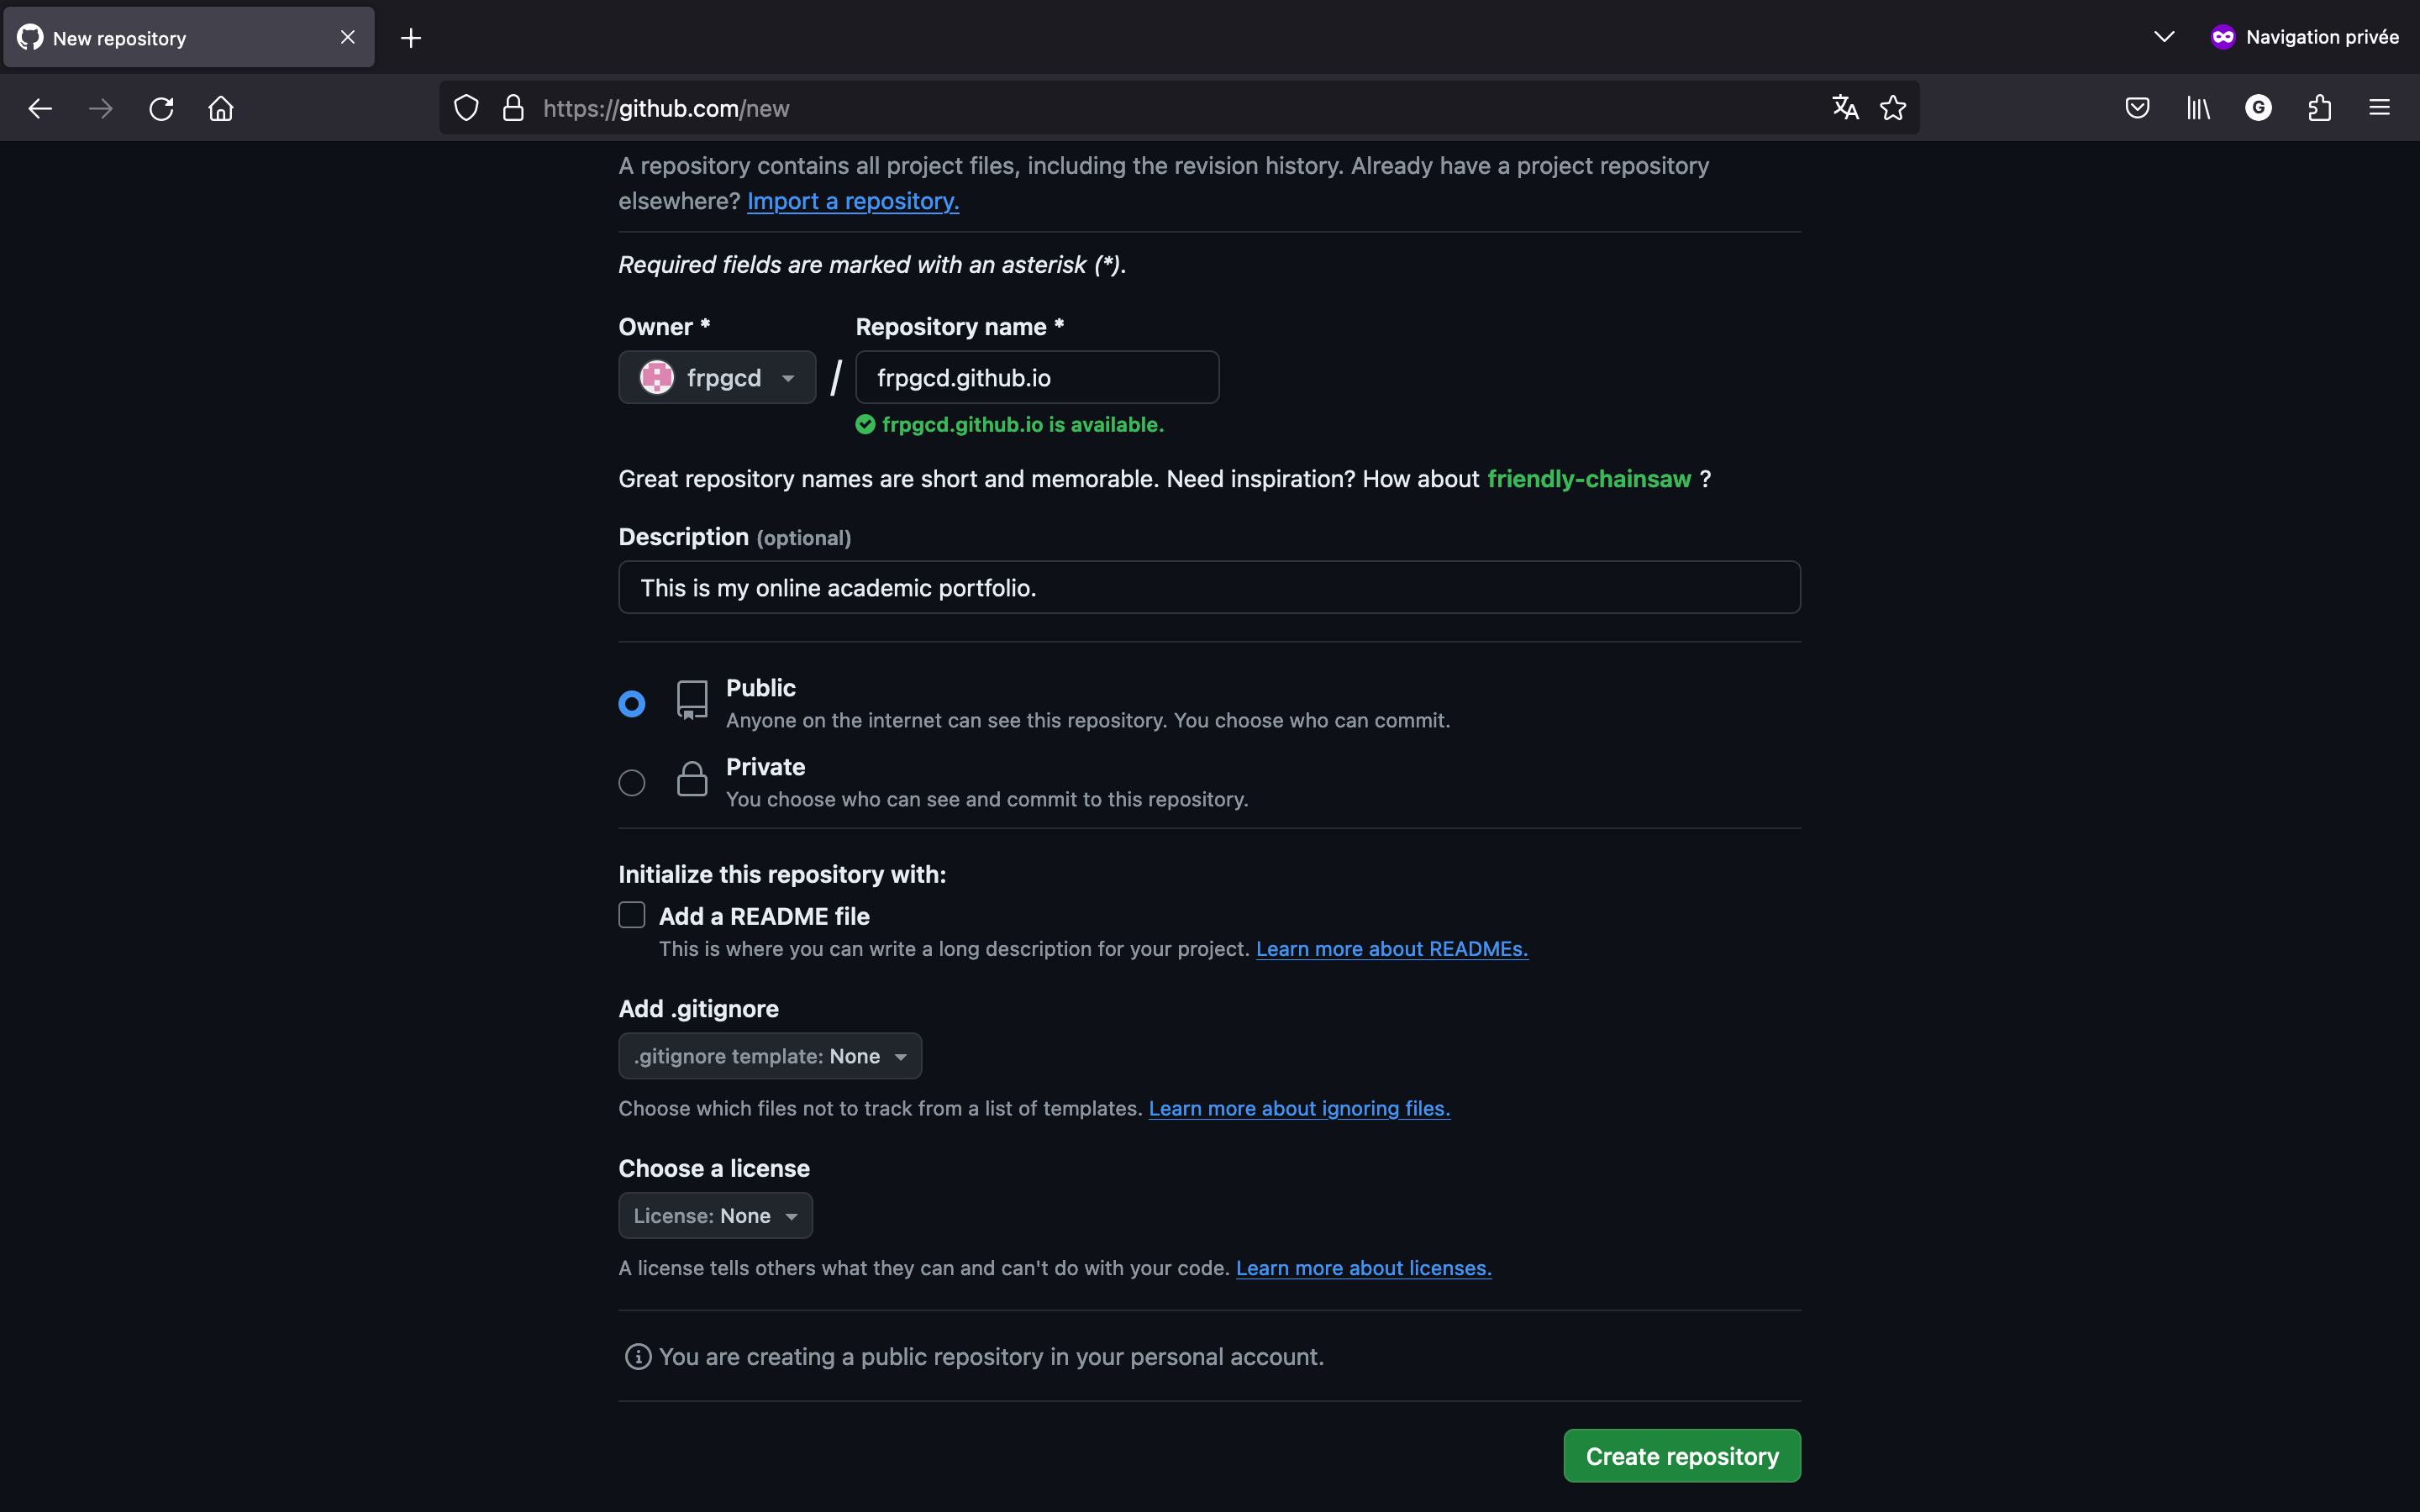
Task: Click the Add a README file label
Action: [764, 916]
